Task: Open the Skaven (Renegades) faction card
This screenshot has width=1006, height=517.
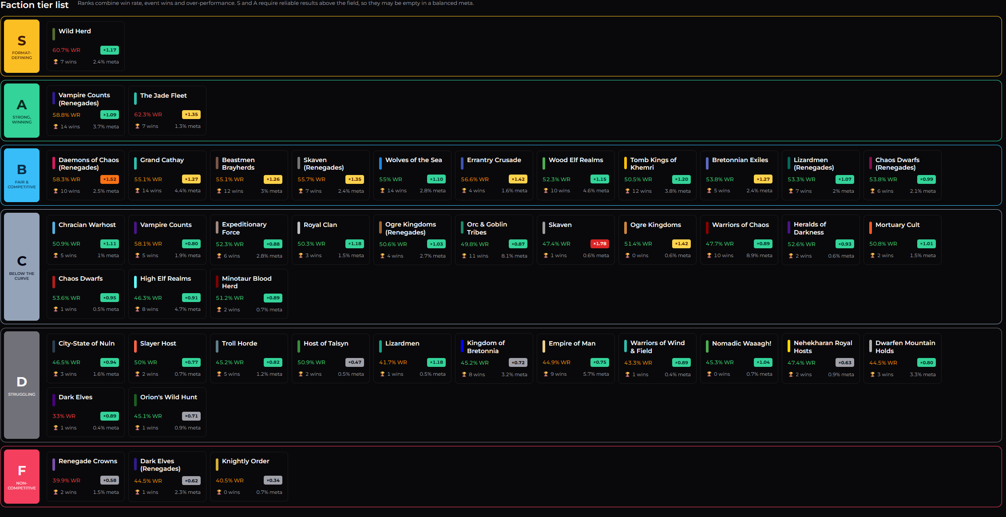Action: coord(331,175)
